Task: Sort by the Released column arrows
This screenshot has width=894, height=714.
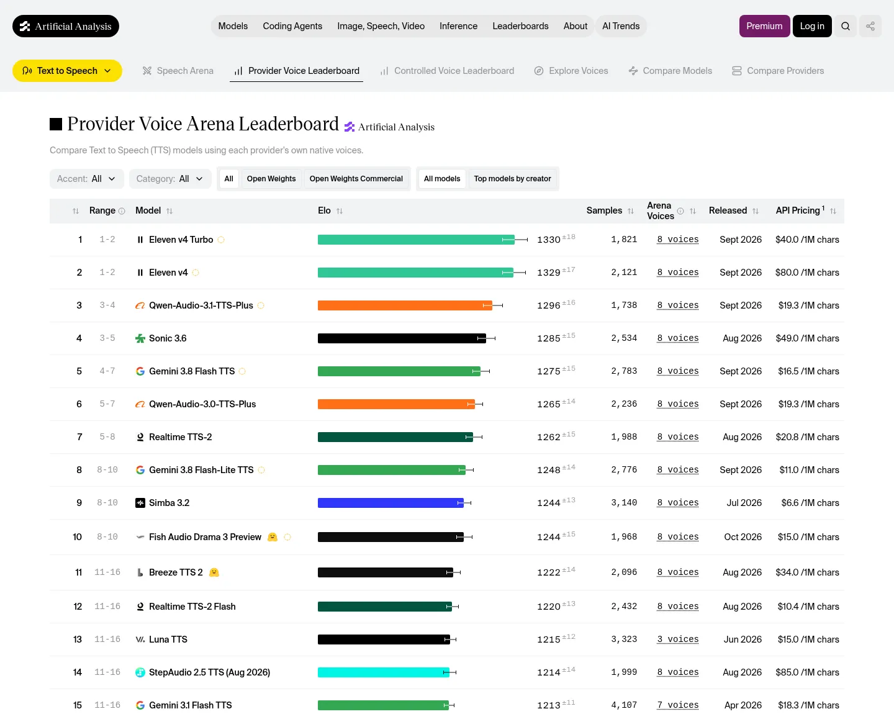Action: click(x=756, y=211)
